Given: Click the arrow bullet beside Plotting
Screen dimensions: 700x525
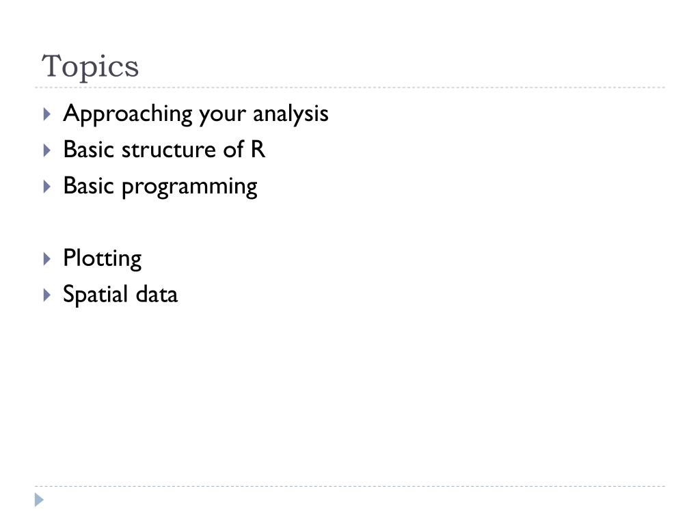Looking at the screenshot, I should [47, 259].
